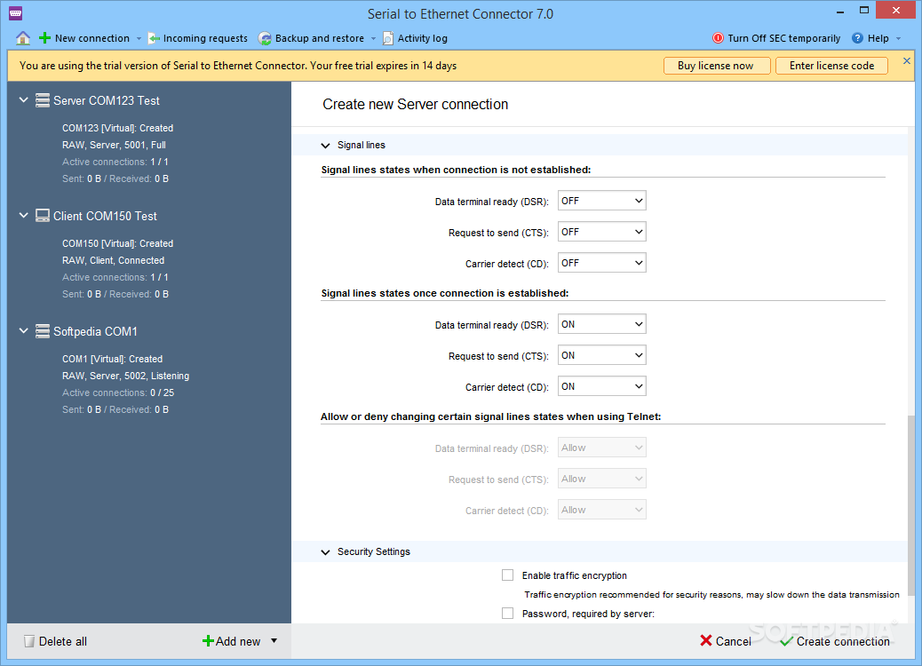Toggle Password, required by server checkbox
Image resolution: width=922 pixels, height=666 pixels.
tap(507, 613)
